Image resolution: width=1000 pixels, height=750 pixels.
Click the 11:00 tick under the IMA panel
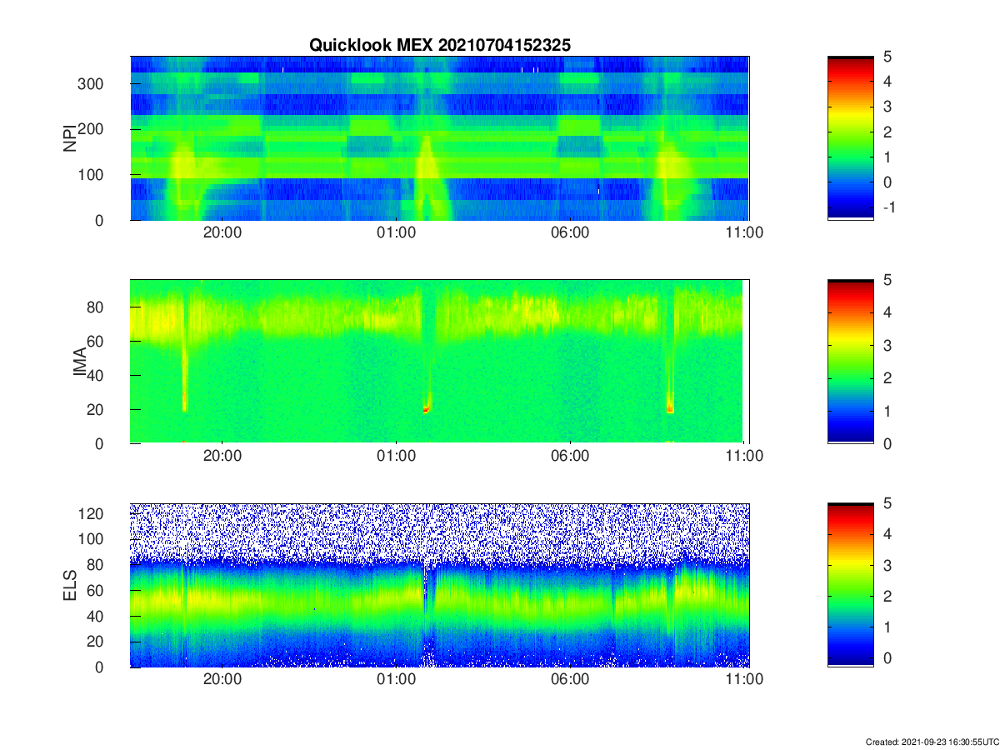point(745,456)
